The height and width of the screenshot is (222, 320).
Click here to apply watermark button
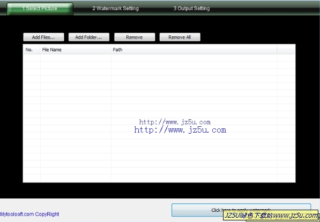click(x=241, y=210)
